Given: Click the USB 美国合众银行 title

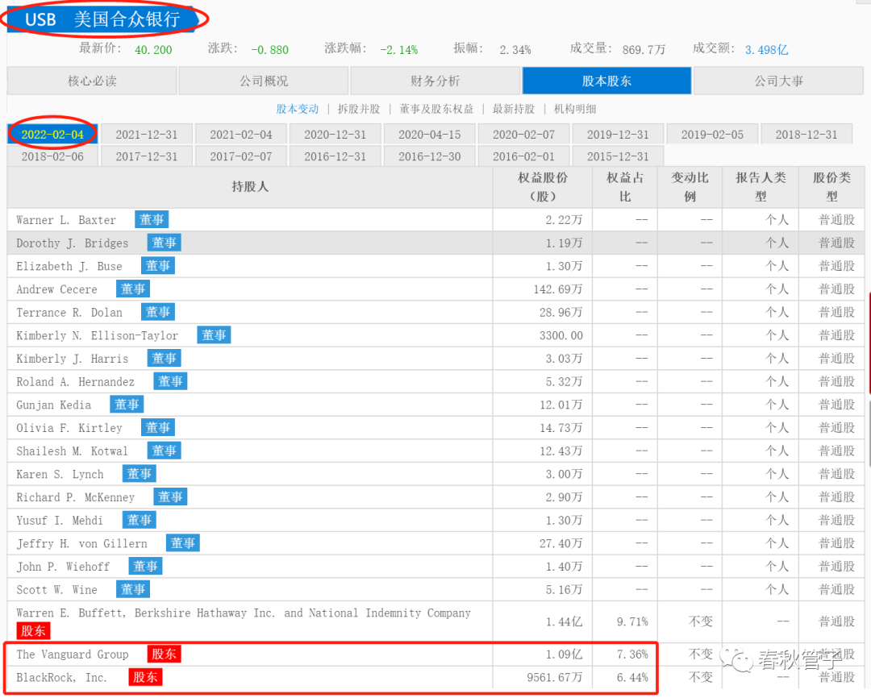Looking at the screenshot, I should [102, 19].
